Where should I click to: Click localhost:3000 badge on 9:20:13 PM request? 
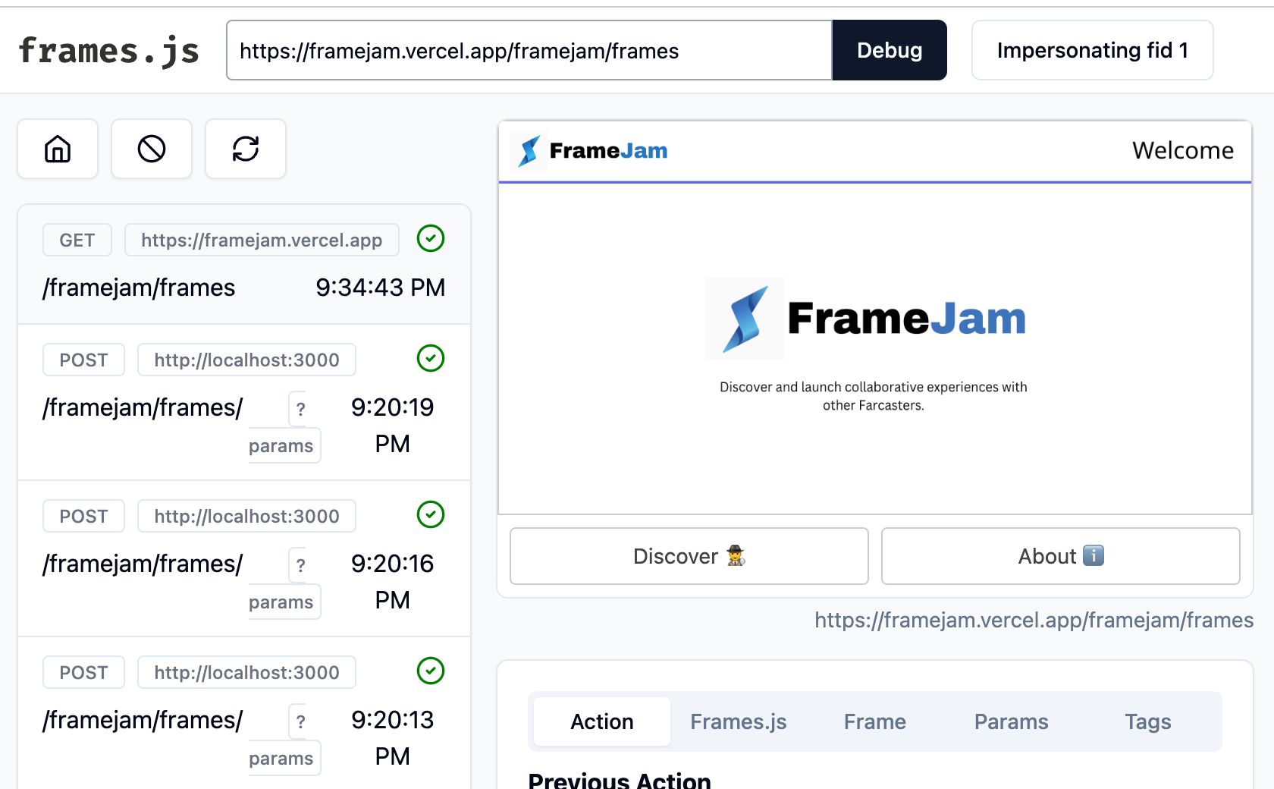pyautogui.click(x=246, y=672)
